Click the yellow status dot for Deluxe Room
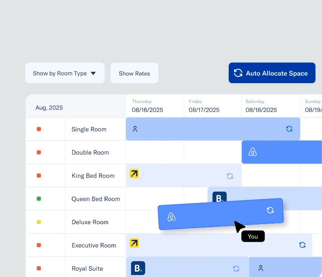 (39, 222)
